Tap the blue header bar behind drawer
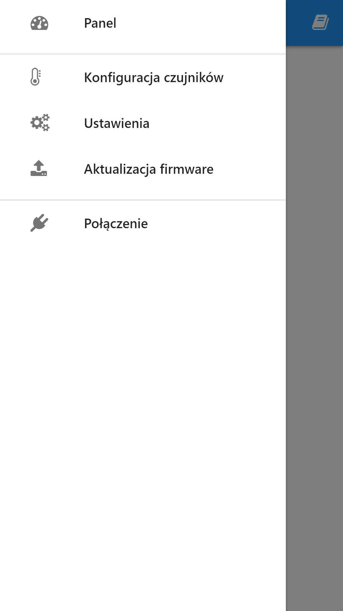Viewport: 343px width, 611px height. [x=314, y=23]
